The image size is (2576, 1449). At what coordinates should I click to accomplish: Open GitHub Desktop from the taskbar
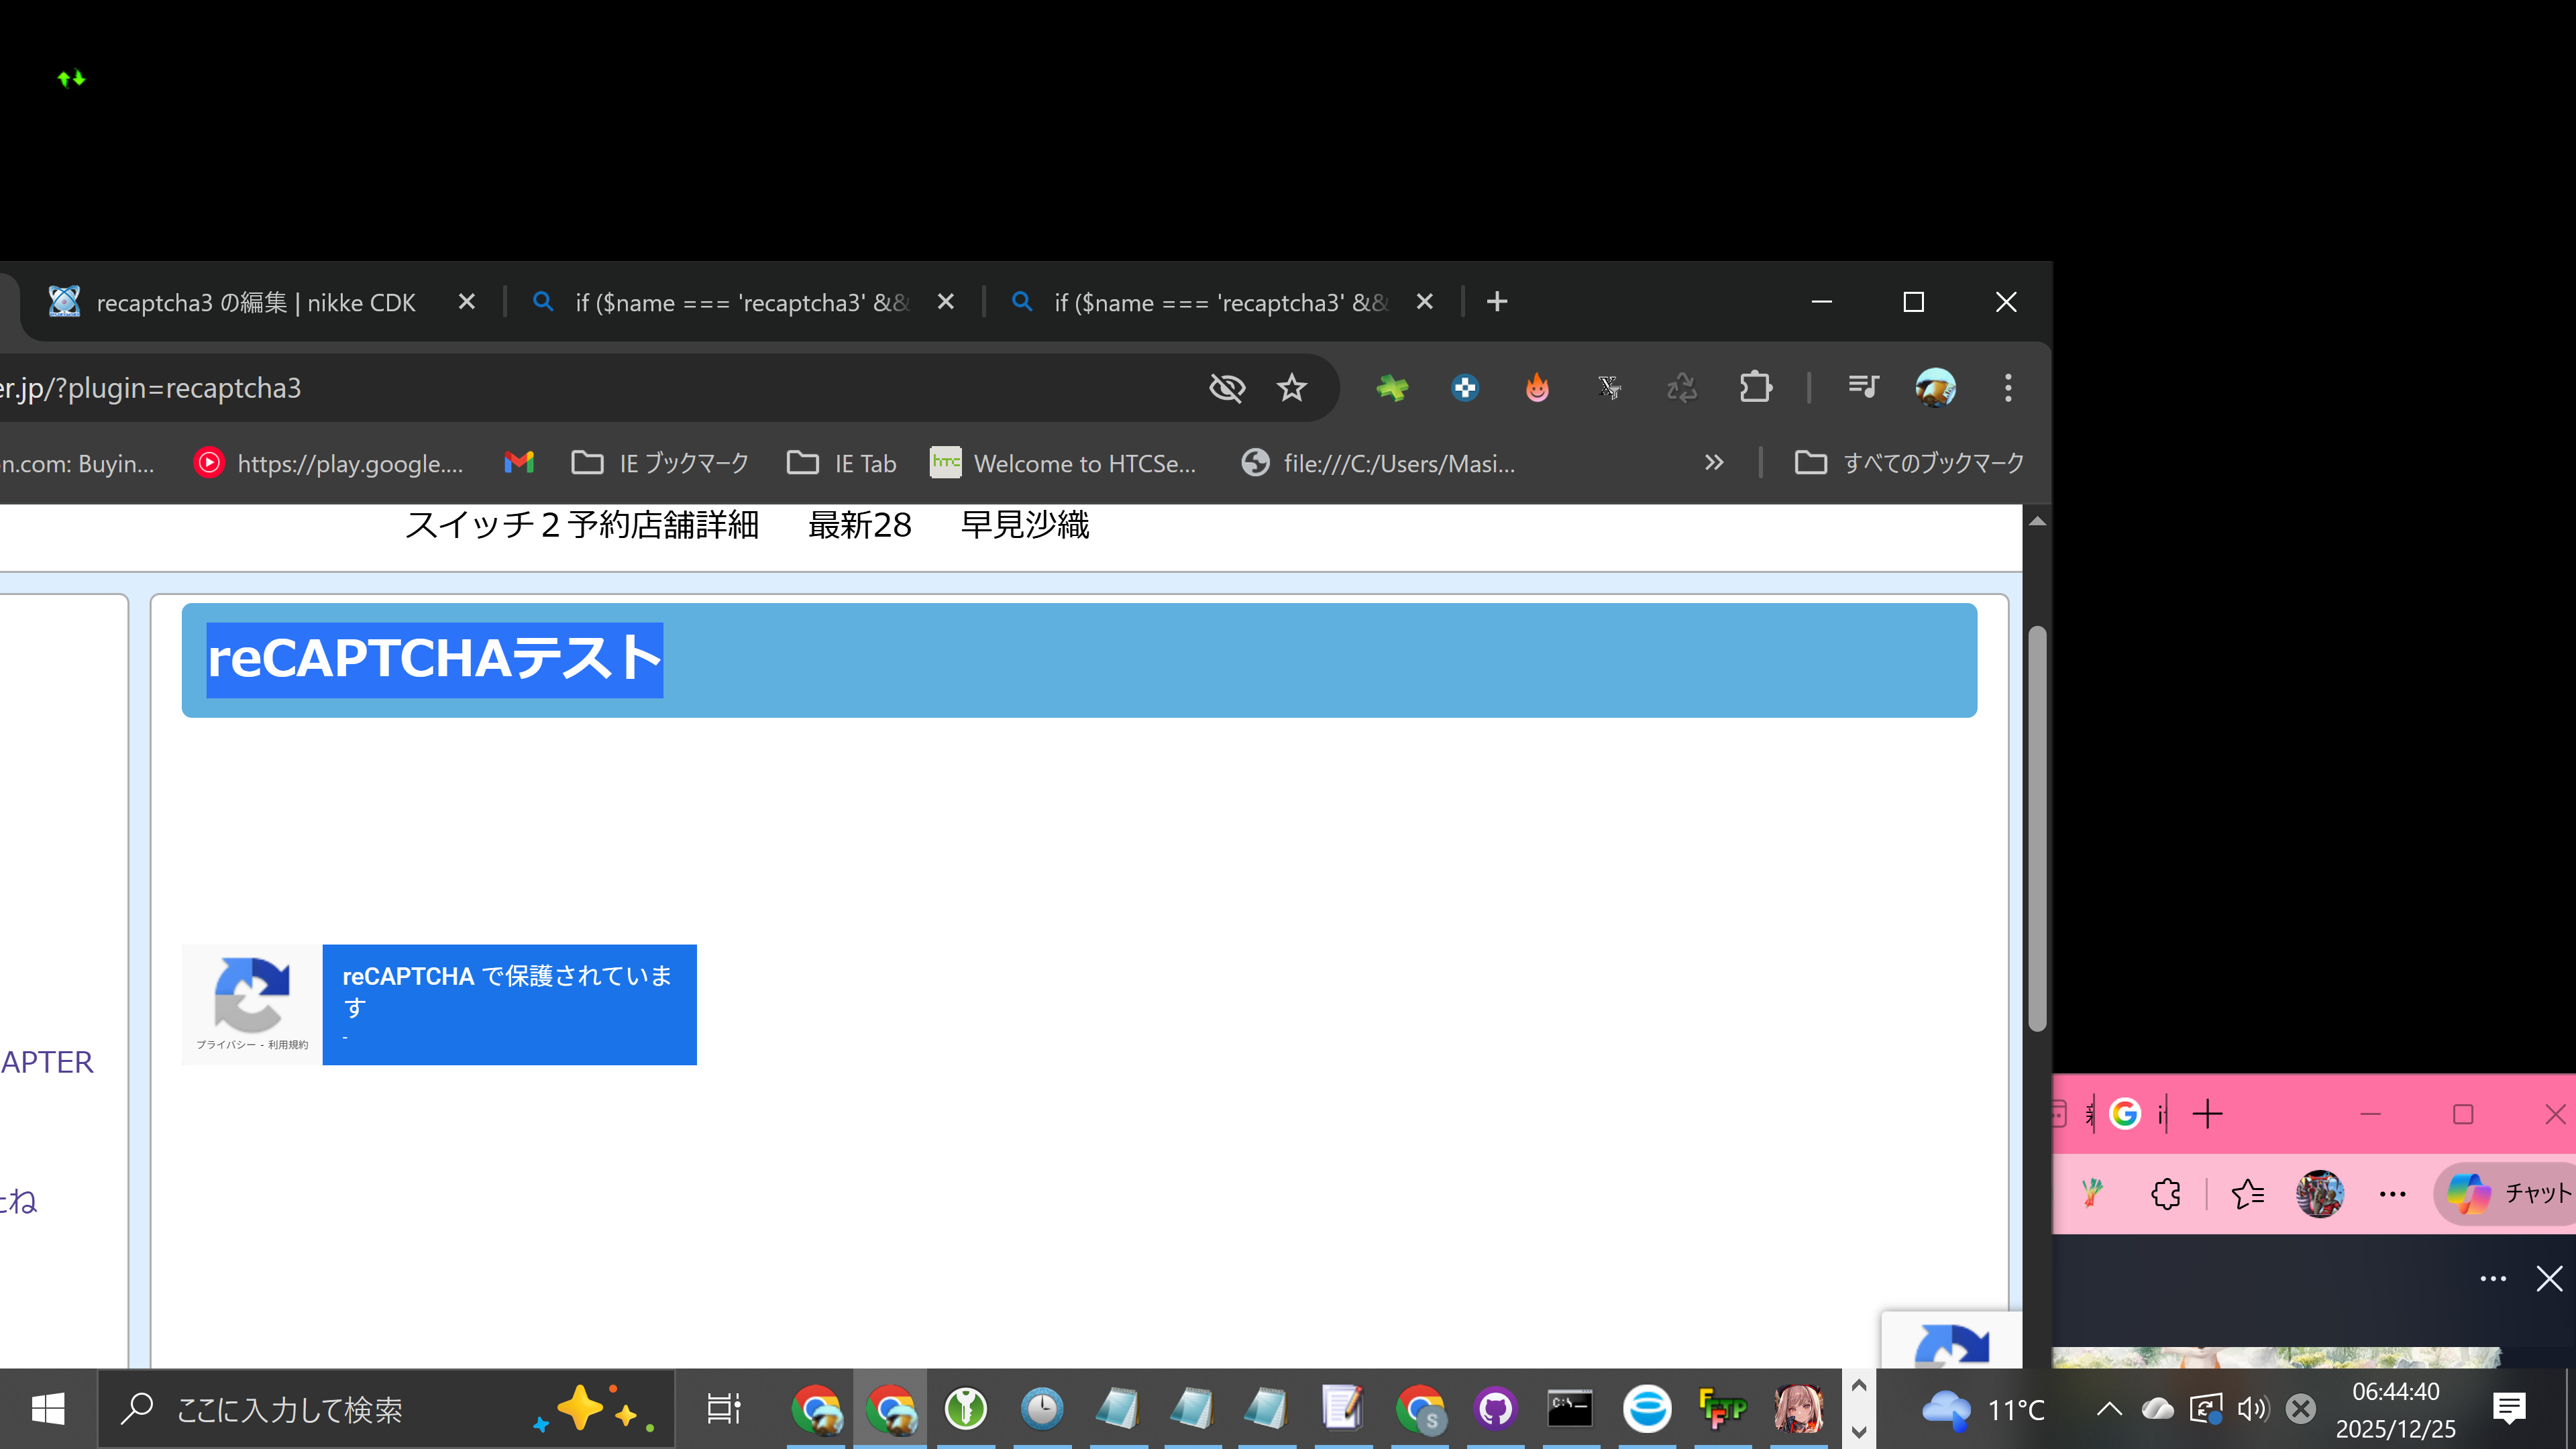(1495, 1409)
